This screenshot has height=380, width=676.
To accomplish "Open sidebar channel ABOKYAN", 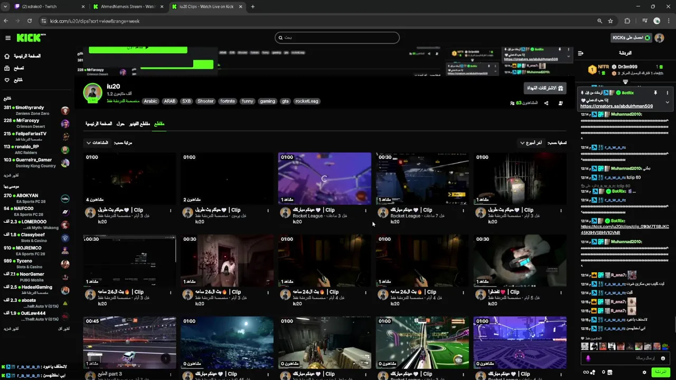I will pyautogui.click(x=36, y=198).
